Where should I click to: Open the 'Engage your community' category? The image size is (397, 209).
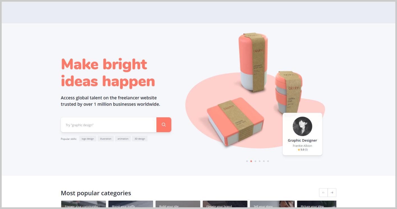(x=84, y=204)
